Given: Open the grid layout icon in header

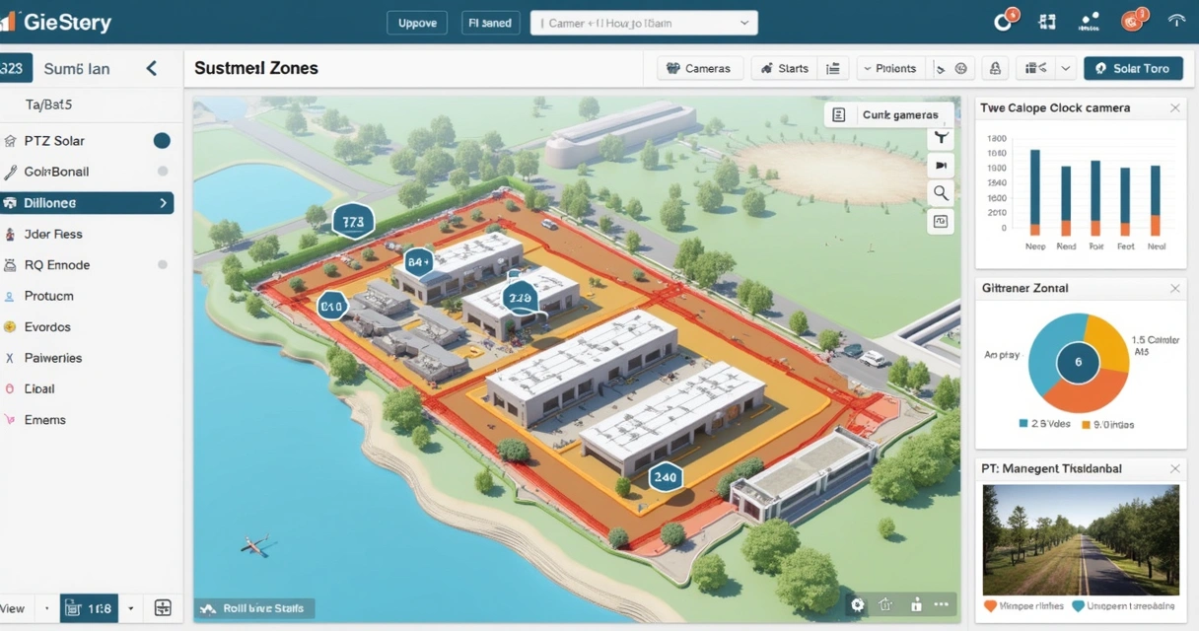Looking at the screenshot, I should 1047,22.
